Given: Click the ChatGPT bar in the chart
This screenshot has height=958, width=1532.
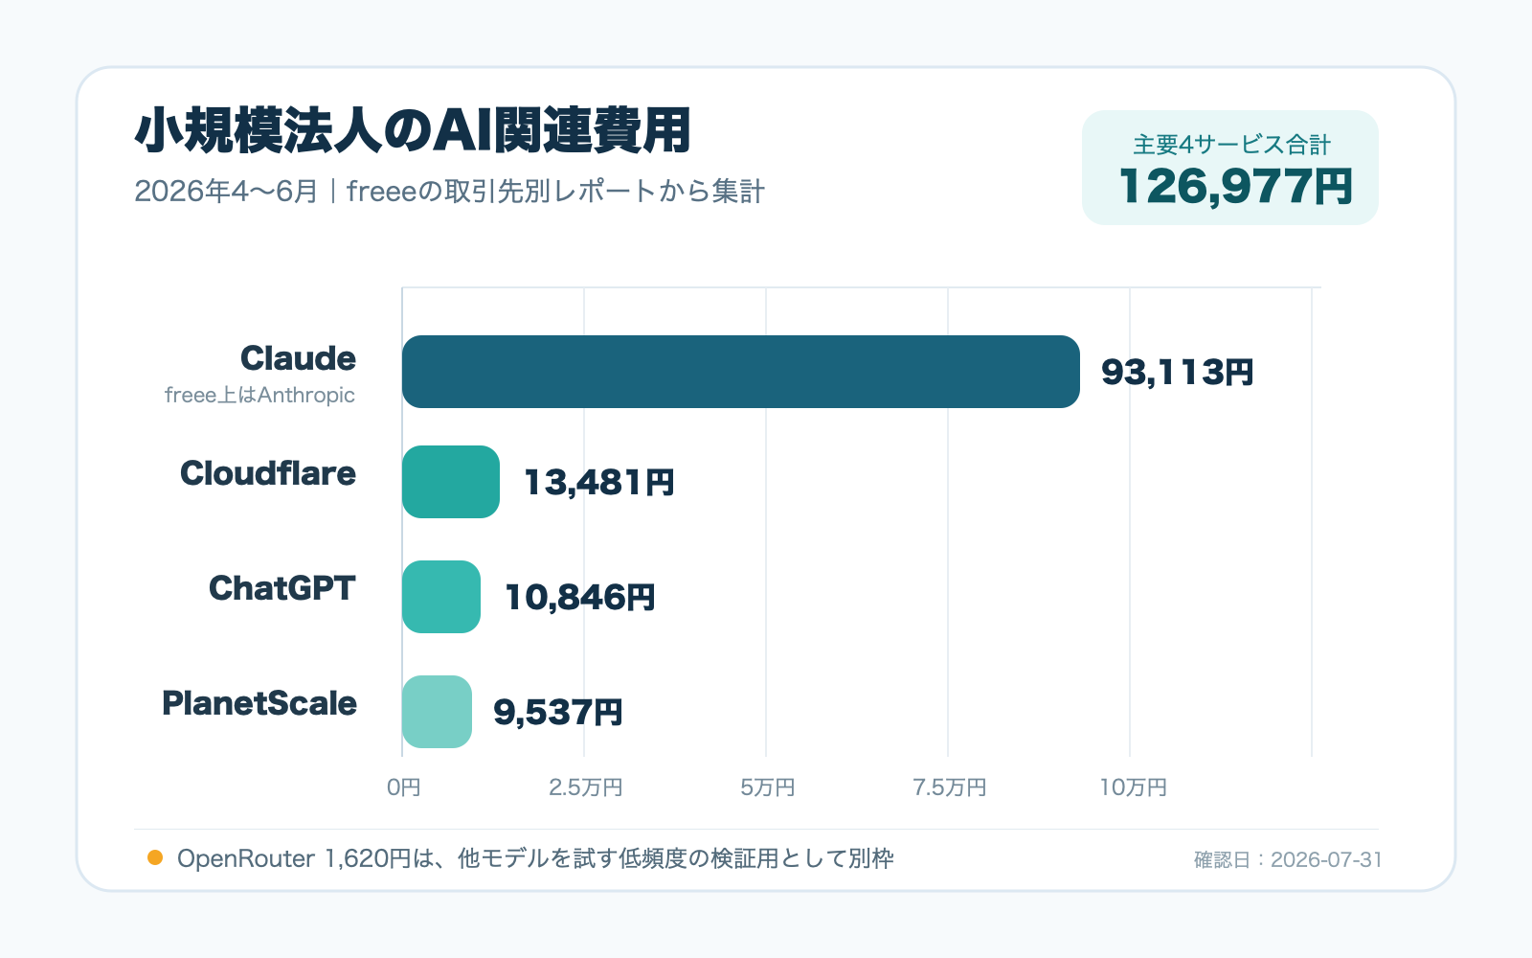Looking at the screenshot, I should pyautogui.click(x=441, y=597).
